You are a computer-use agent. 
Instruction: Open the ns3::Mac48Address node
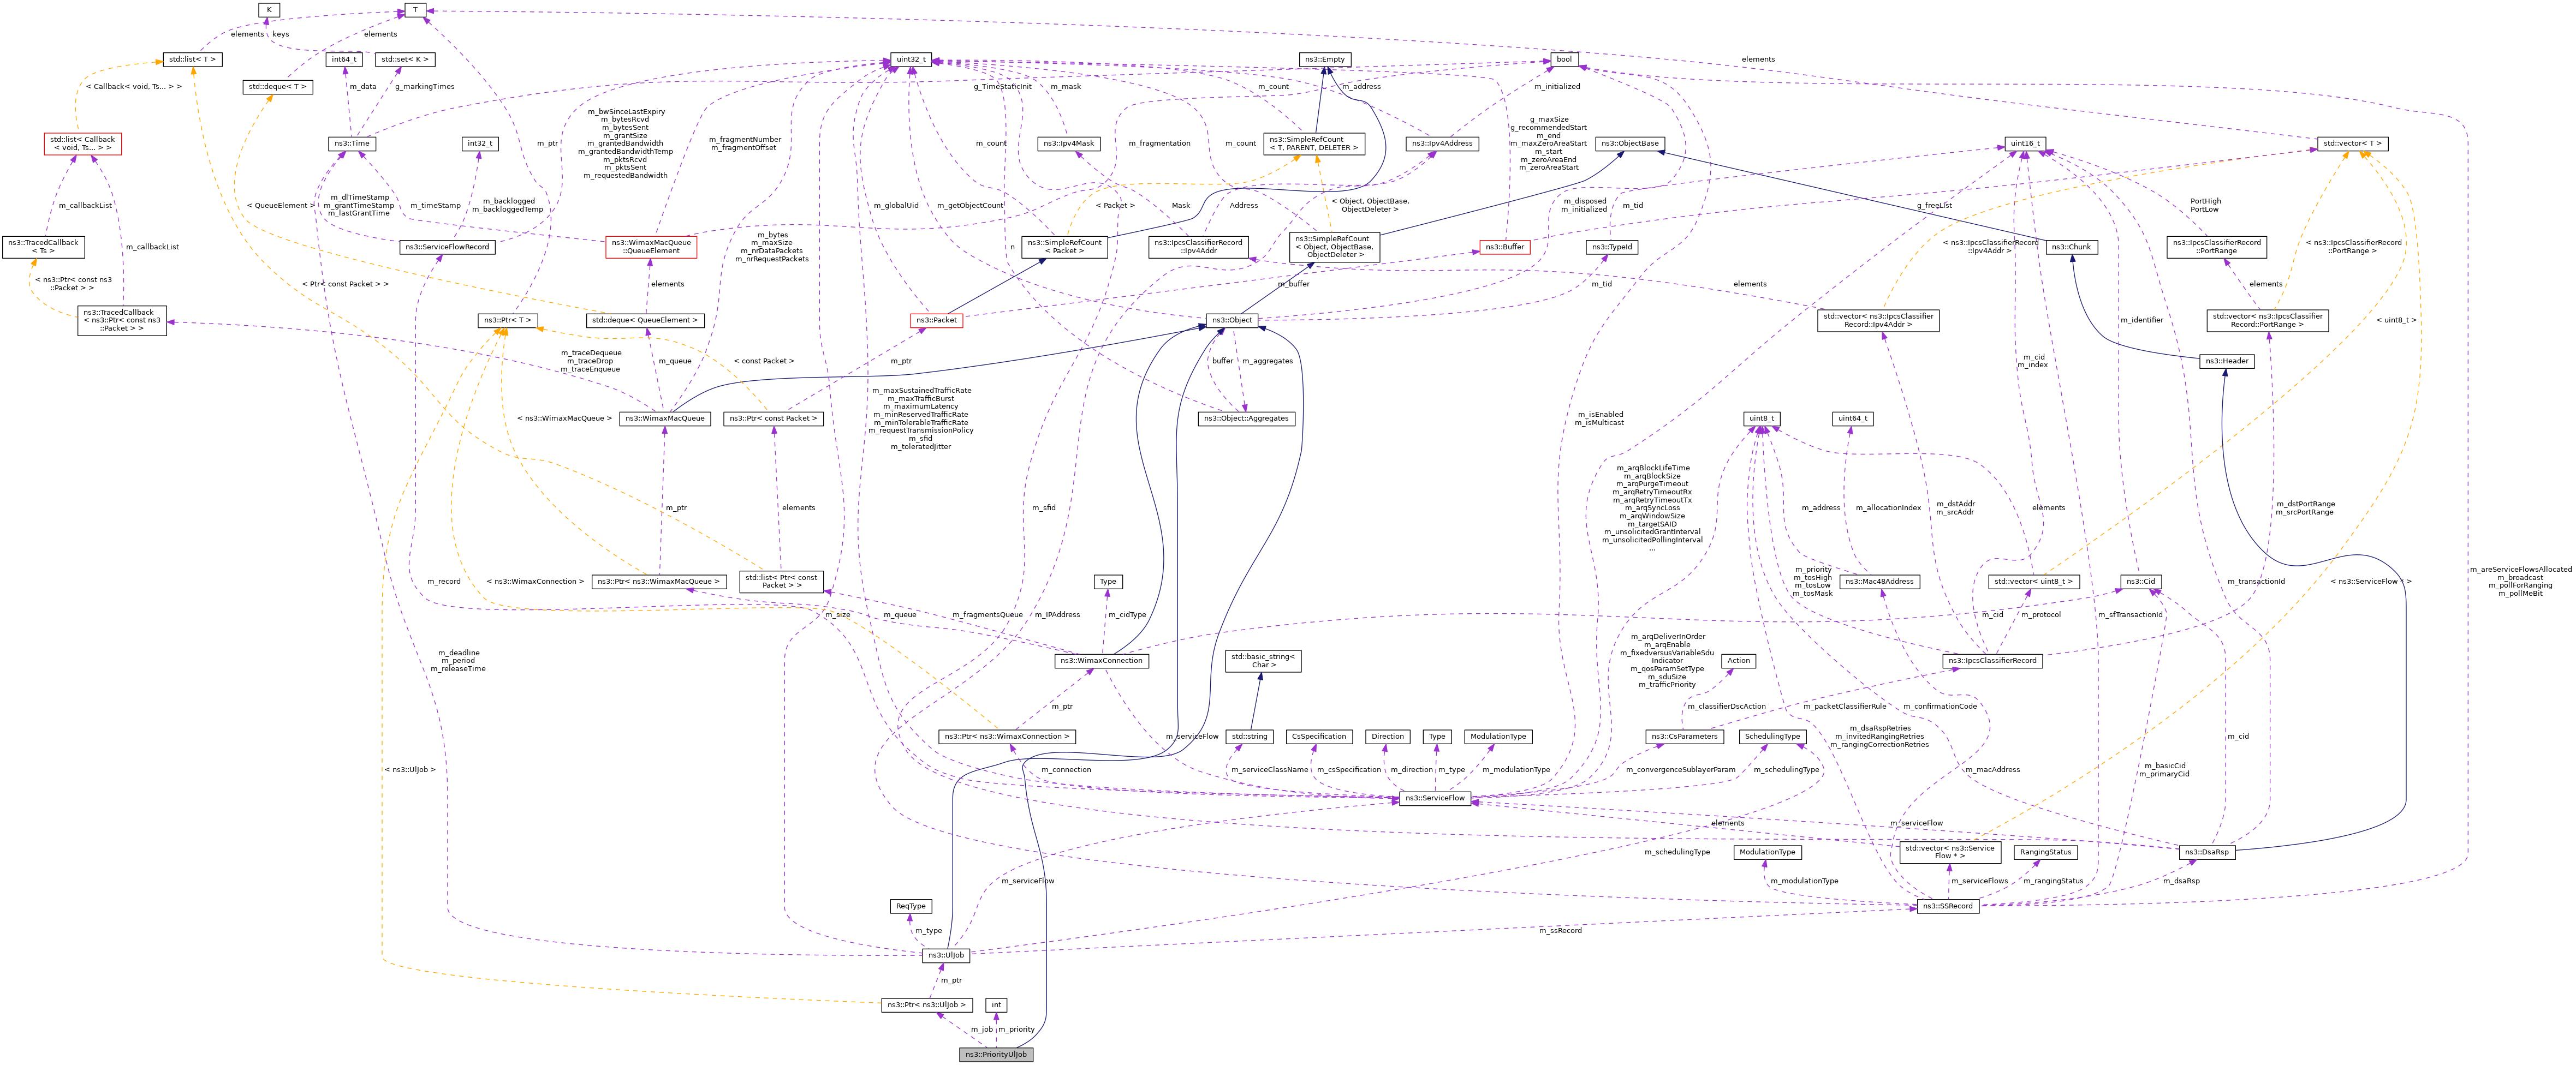coord(1879,582)
